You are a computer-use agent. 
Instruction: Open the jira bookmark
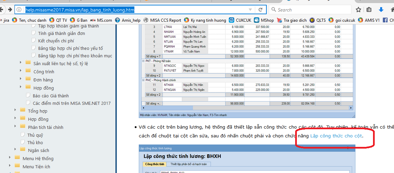coord(5,20)
